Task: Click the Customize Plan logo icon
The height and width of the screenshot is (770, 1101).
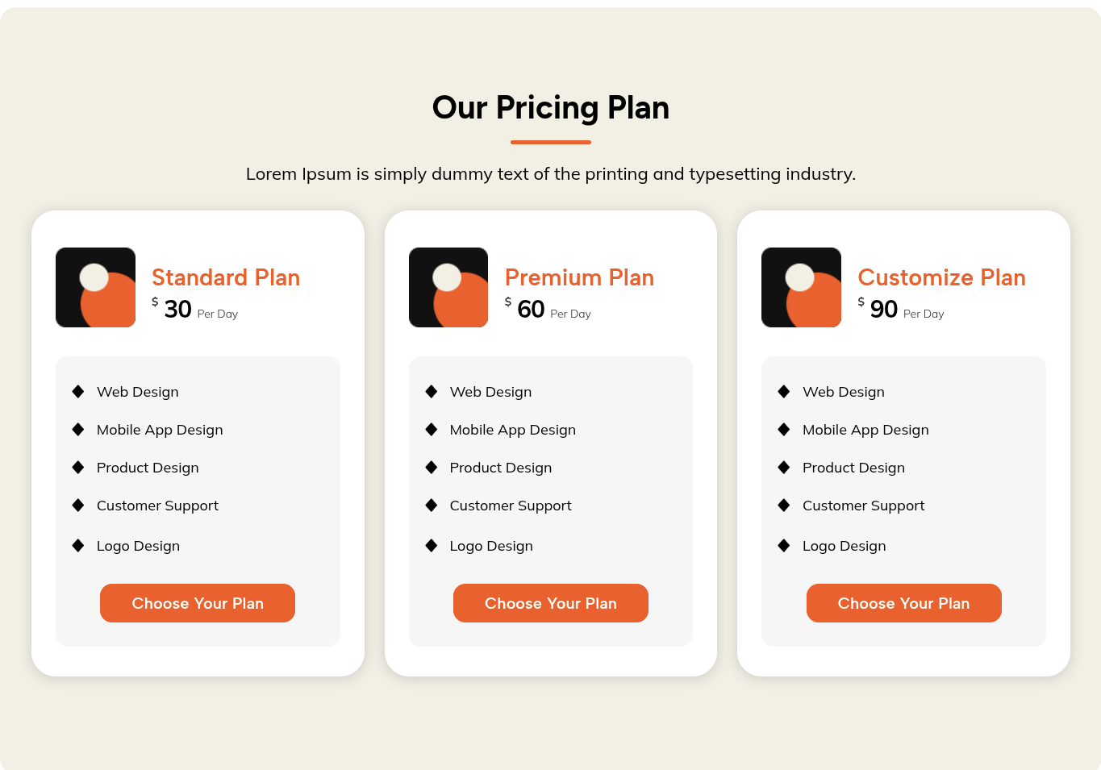Action: (801, 287)
